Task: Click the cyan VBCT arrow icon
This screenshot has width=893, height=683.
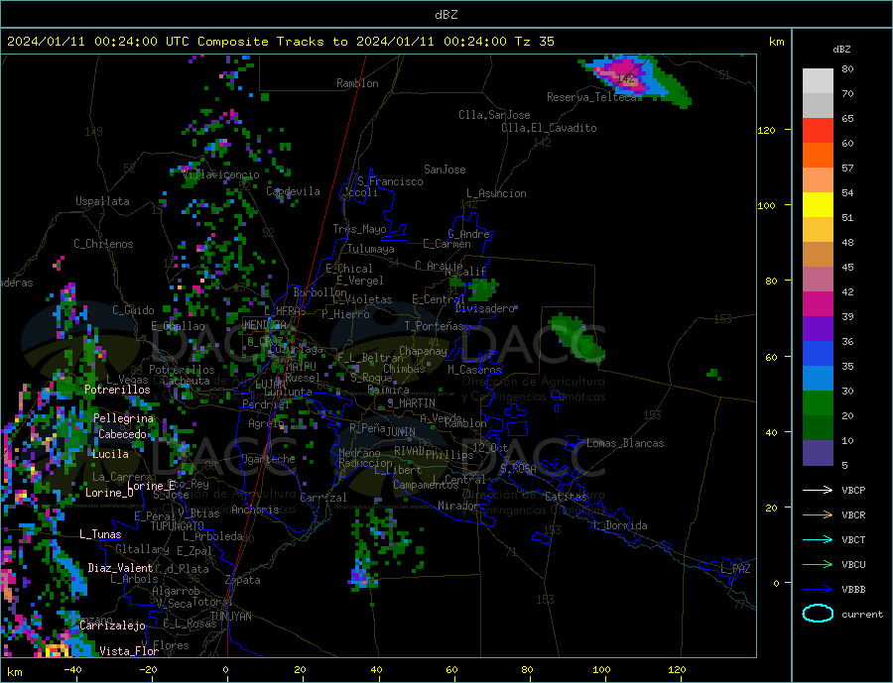Action: pyautogui.click(x=818, y=539)
